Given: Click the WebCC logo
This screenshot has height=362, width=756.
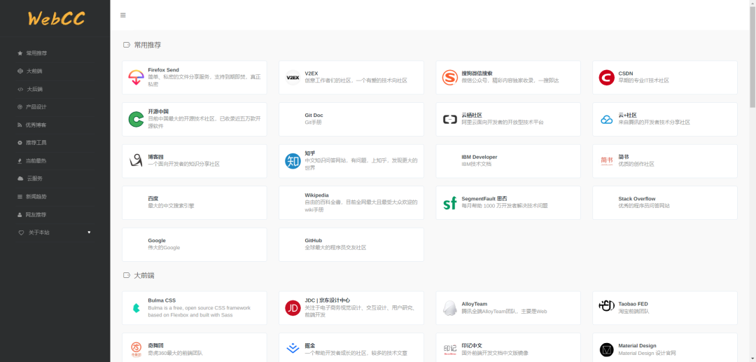Looking at the screenshot, I should point(56,18).
